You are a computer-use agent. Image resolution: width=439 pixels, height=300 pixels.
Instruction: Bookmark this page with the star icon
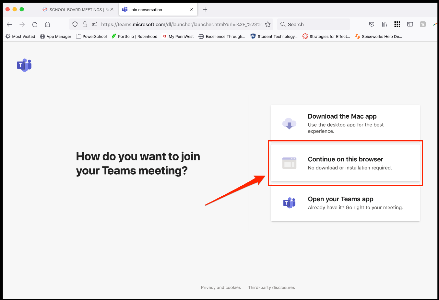coord(268,24)
